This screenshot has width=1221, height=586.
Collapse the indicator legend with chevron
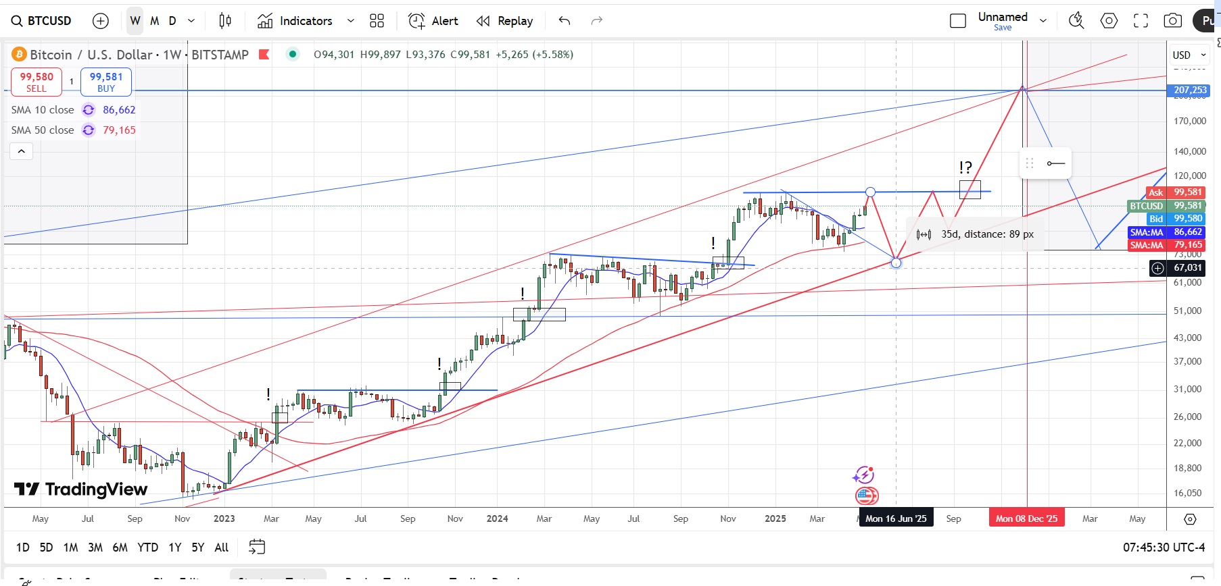(x=21, y=151)
